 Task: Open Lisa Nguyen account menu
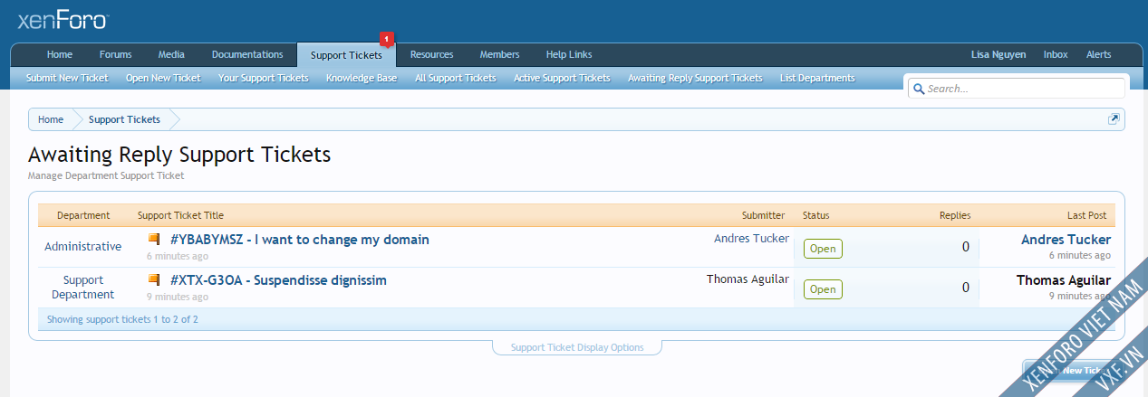click(x=998, y=54)
